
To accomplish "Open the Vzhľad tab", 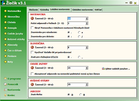I will (x=98, y=10).
